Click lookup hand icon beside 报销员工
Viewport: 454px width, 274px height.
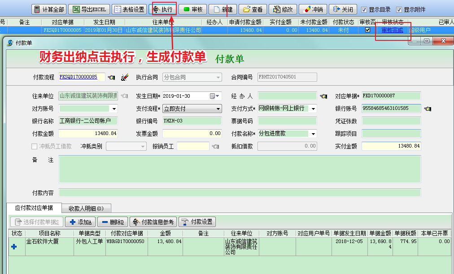click(x=215, y=146)
